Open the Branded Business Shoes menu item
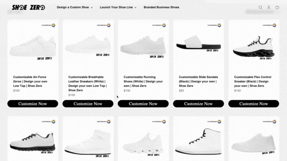Viewport: 287px width, 161px height. (161, 7)
